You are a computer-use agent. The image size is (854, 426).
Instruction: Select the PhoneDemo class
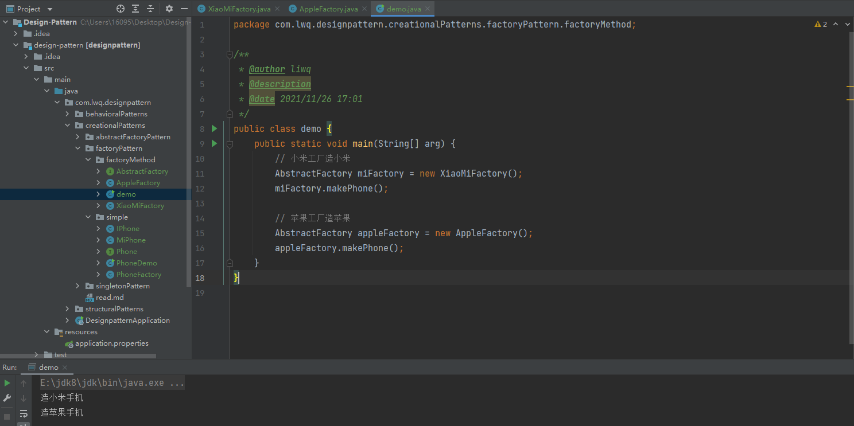pyautogui.click(x=137, y=263)
